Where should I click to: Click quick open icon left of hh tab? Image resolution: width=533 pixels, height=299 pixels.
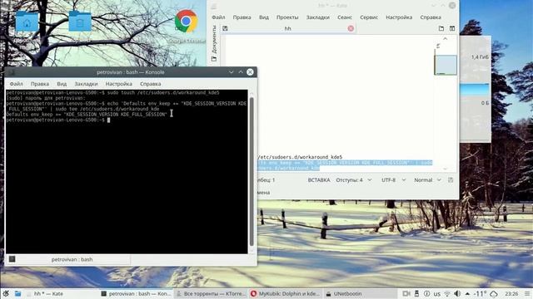pos(225,28)
